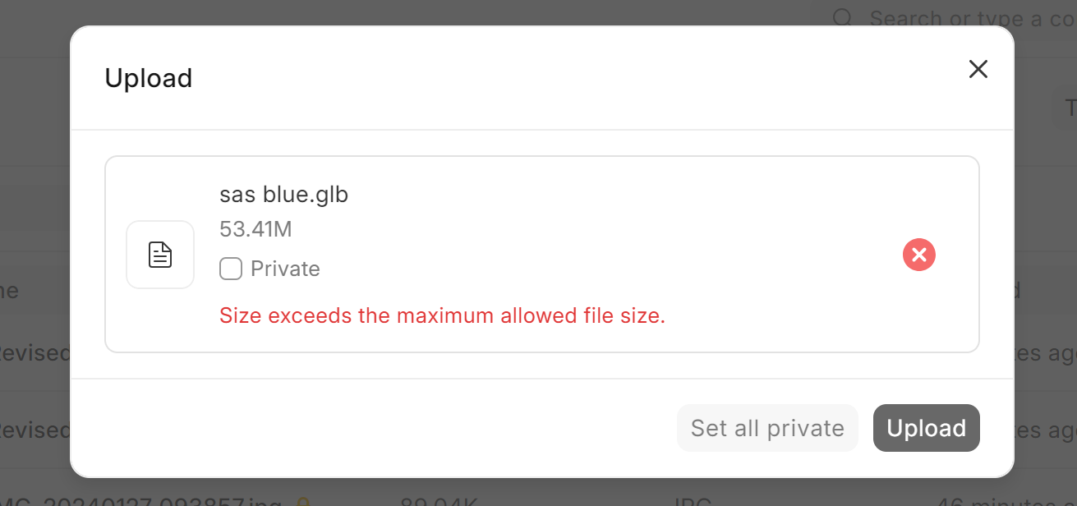Select the 53.41M file size text

[255, 229]
